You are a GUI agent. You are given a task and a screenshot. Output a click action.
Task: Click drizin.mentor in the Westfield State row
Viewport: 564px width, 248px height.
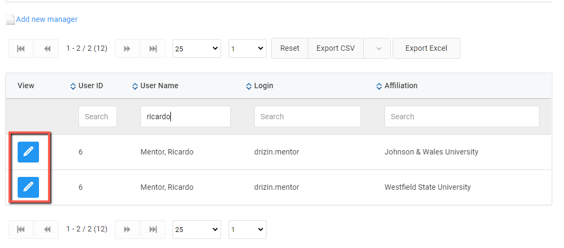pos(277,187)
